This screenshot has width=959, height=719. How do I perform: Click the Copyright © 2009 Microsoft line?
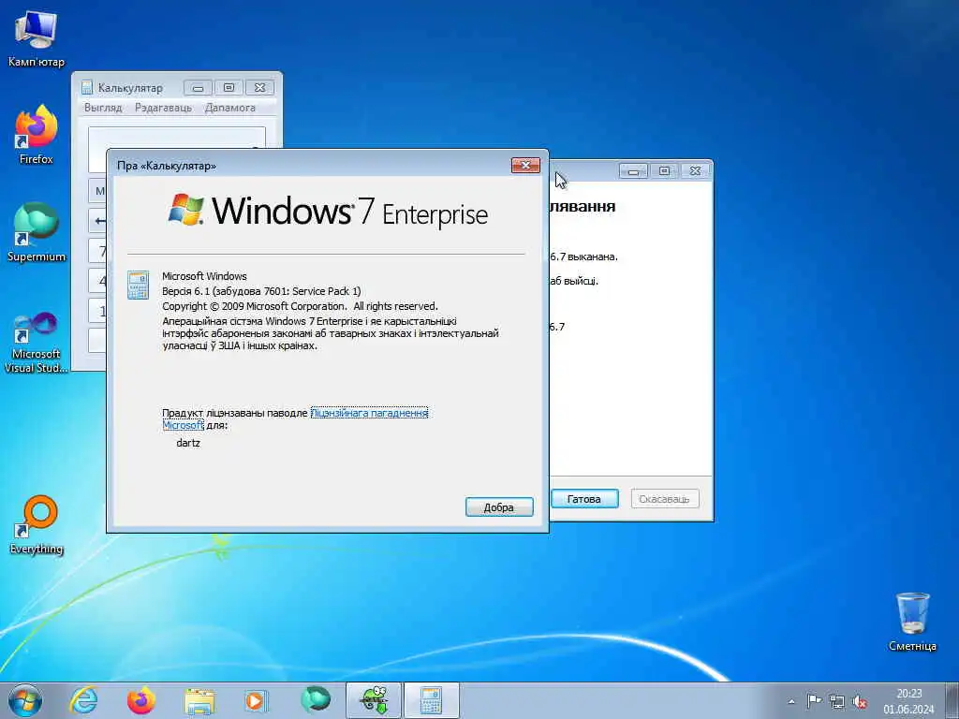point(300,306)
